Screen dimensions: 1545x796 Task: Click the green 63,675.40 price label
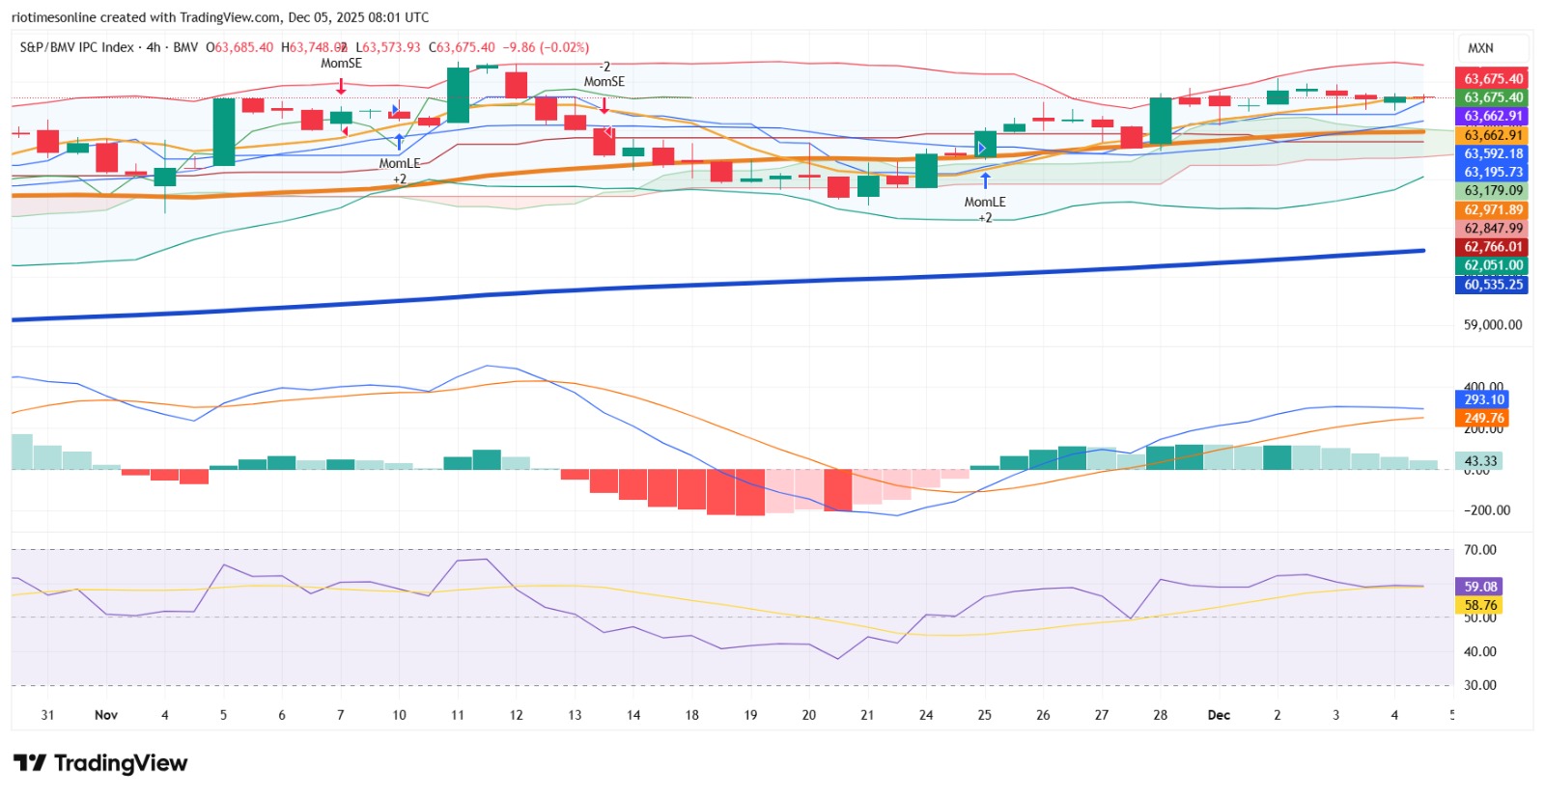pyautogui.click(x=1492, y=97)
